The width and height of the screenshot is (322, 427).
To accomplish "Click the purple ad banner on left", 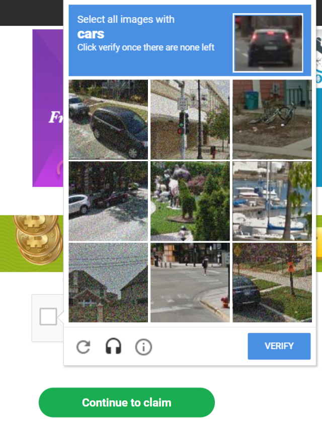I will click(48, 108).
